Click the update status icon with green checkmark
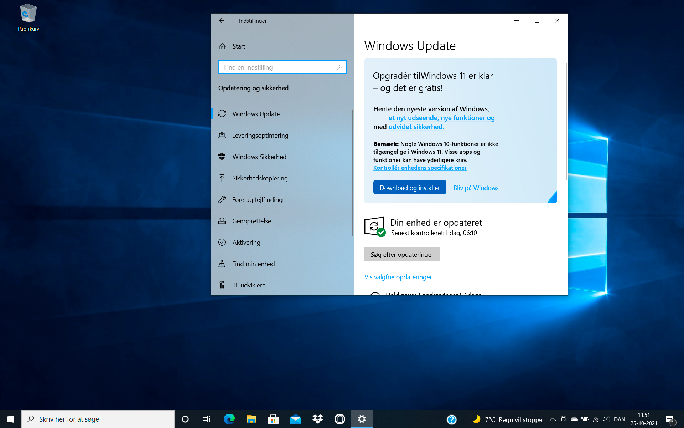Screen dimensions: 684x428 coord(375,227)
